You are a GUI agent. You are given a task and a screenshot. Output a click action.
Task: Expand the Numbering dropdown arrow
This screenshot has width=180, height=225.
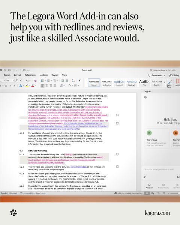coord(51,81)
